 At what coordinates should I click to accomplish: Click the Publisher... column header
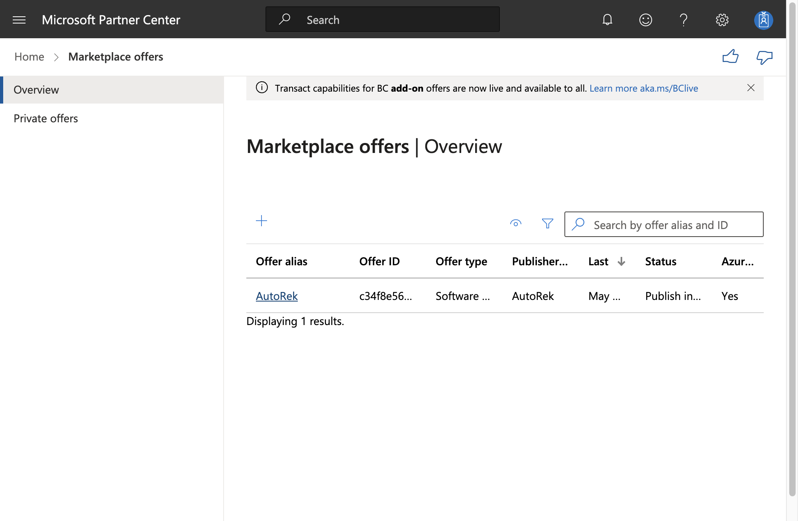tap(540, 261)
